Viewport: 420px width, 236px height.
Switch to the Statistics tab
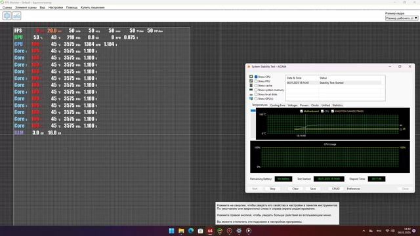click(x=337, y=106)
